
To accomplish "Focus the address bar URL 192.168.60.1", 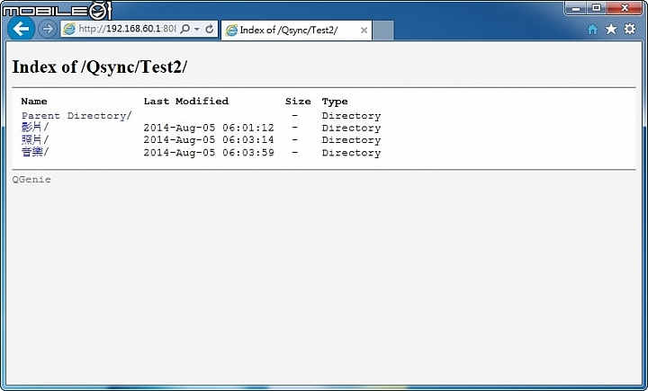I will 127,29.
